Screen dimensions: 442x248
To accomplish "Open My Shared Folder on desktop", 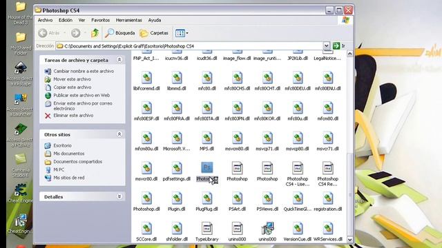I will pyautogui.click(x=21, y=43).
